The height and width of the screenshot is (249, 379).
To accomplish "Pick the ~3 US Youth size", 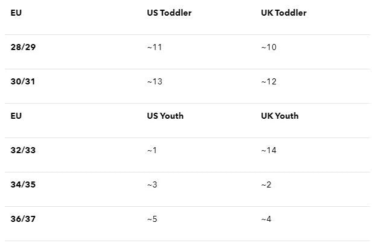I will point(152,184).
